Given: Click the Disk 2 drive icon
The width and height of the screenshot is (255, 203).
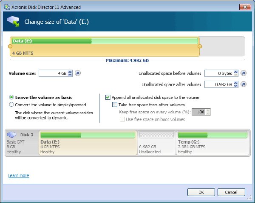Looking at the screenshot, I should click(x=11, y=135).
